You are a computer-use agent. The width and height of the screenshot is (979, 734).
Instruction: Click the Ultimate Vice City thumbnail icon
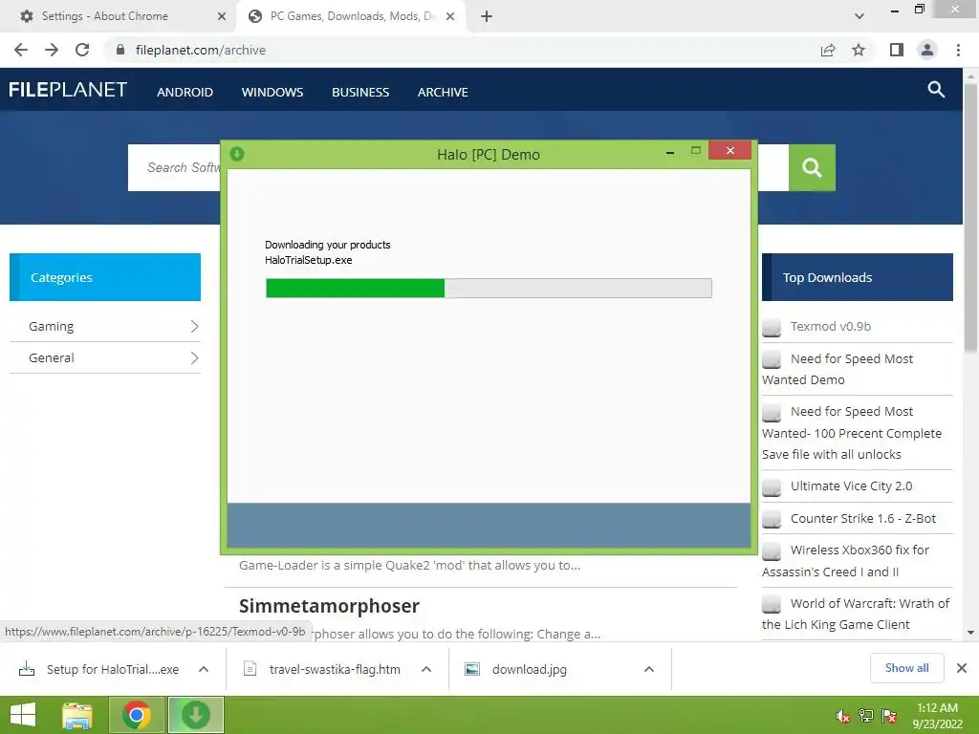[x=772, y=486]
